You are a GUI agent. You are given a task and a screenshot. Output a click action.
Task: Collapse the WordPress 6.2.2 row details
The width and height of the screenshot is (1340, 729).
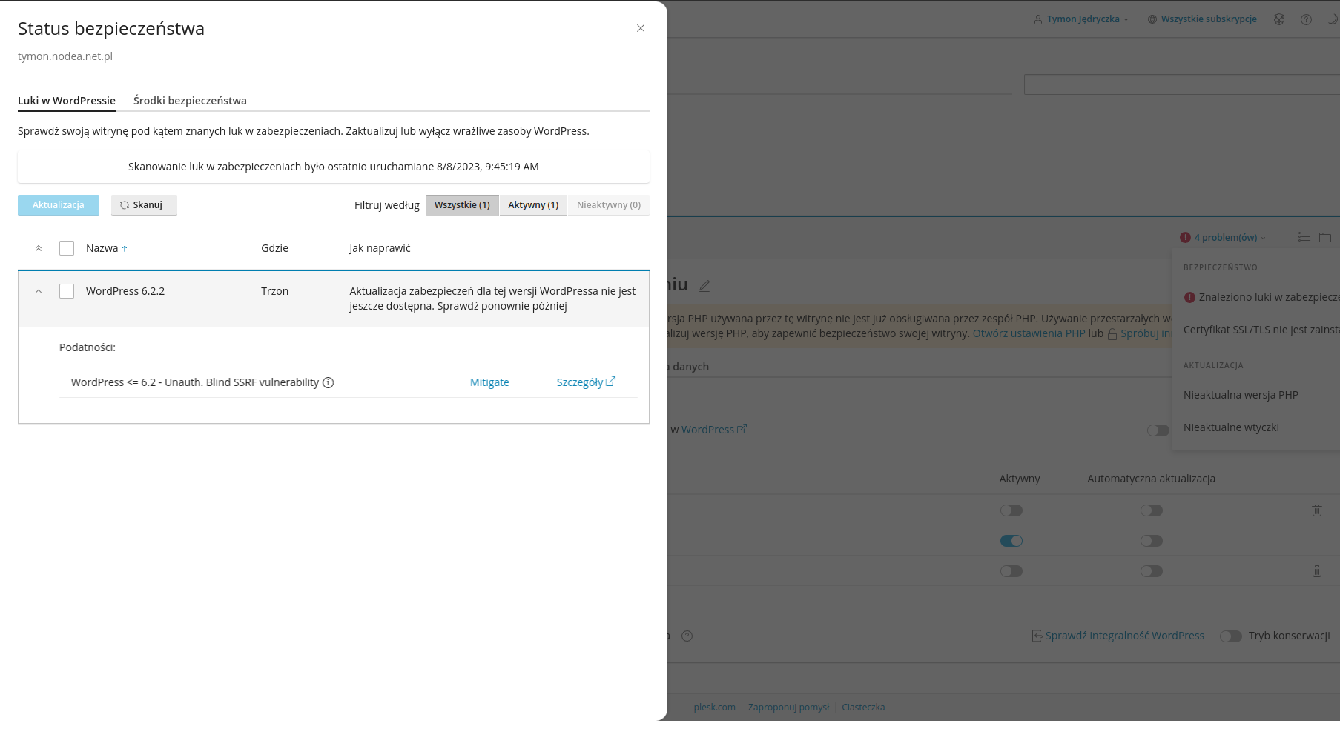pos(39,291)
